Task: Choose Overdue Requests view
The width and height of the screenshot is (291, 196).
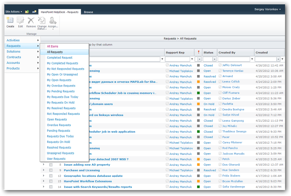Action: 59,125
